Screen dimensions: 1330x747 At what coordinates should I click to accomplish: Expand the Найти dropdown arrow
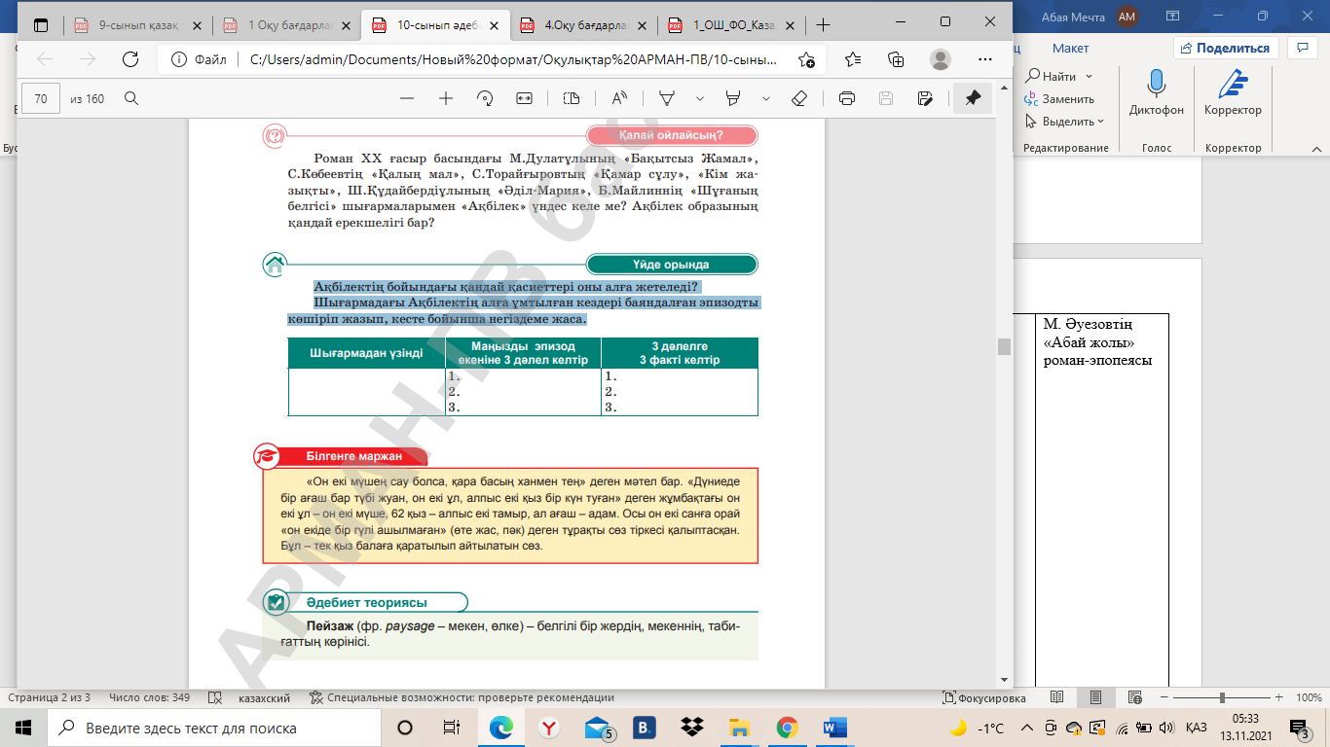point(1089,77)
